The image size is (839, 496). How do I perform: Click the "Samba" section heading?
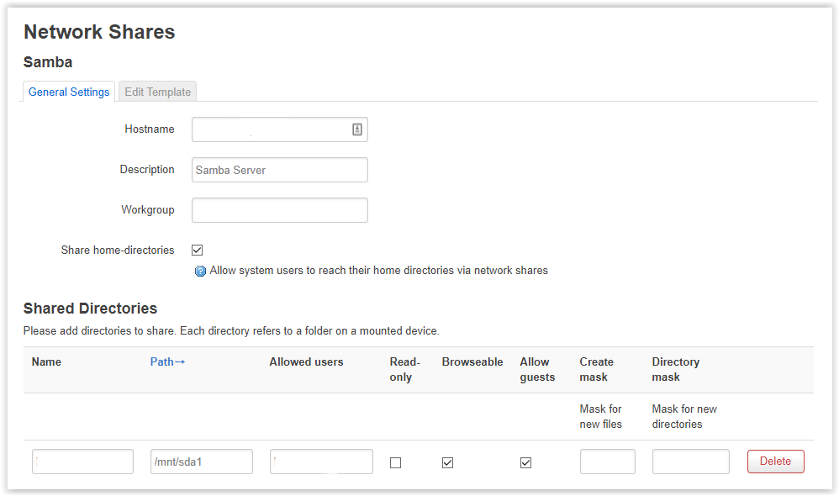(x=48, y=62)
